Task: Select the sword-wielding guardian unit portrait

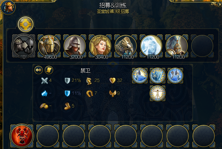Action: (177, 46)
